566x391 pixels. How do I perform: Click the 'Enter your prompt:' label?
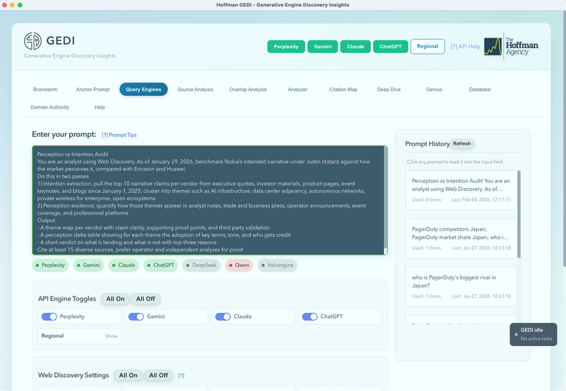[64, 135]
